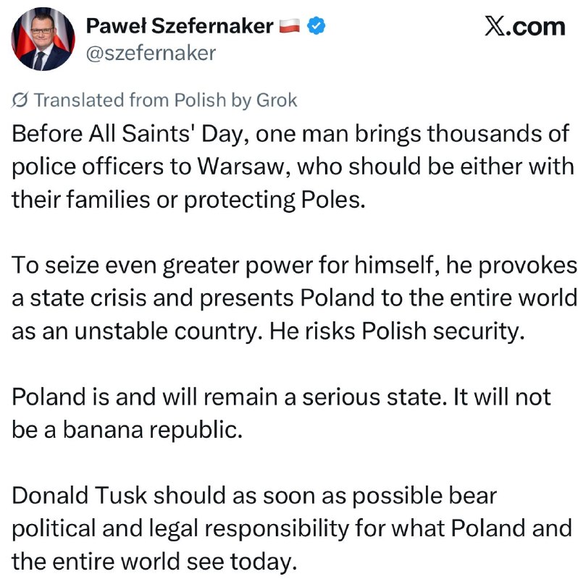Screen dimensions: 578x579
Task: Click the "Poland is and will remain" paragraph
Action: tap(281, 413)
